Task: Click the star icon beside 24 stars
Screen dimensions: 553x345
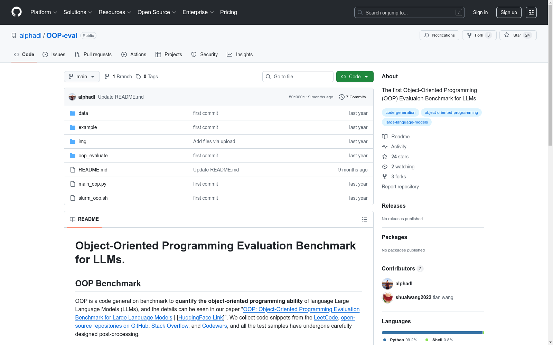Action: [x=385, y=157]
